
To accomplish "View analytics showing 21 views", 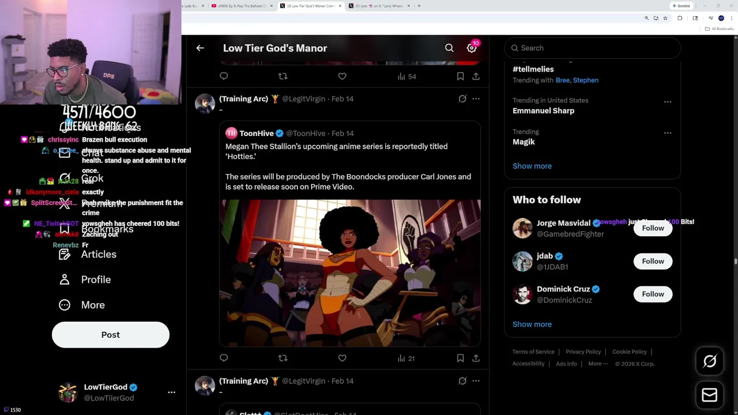I will click(406, 358).
